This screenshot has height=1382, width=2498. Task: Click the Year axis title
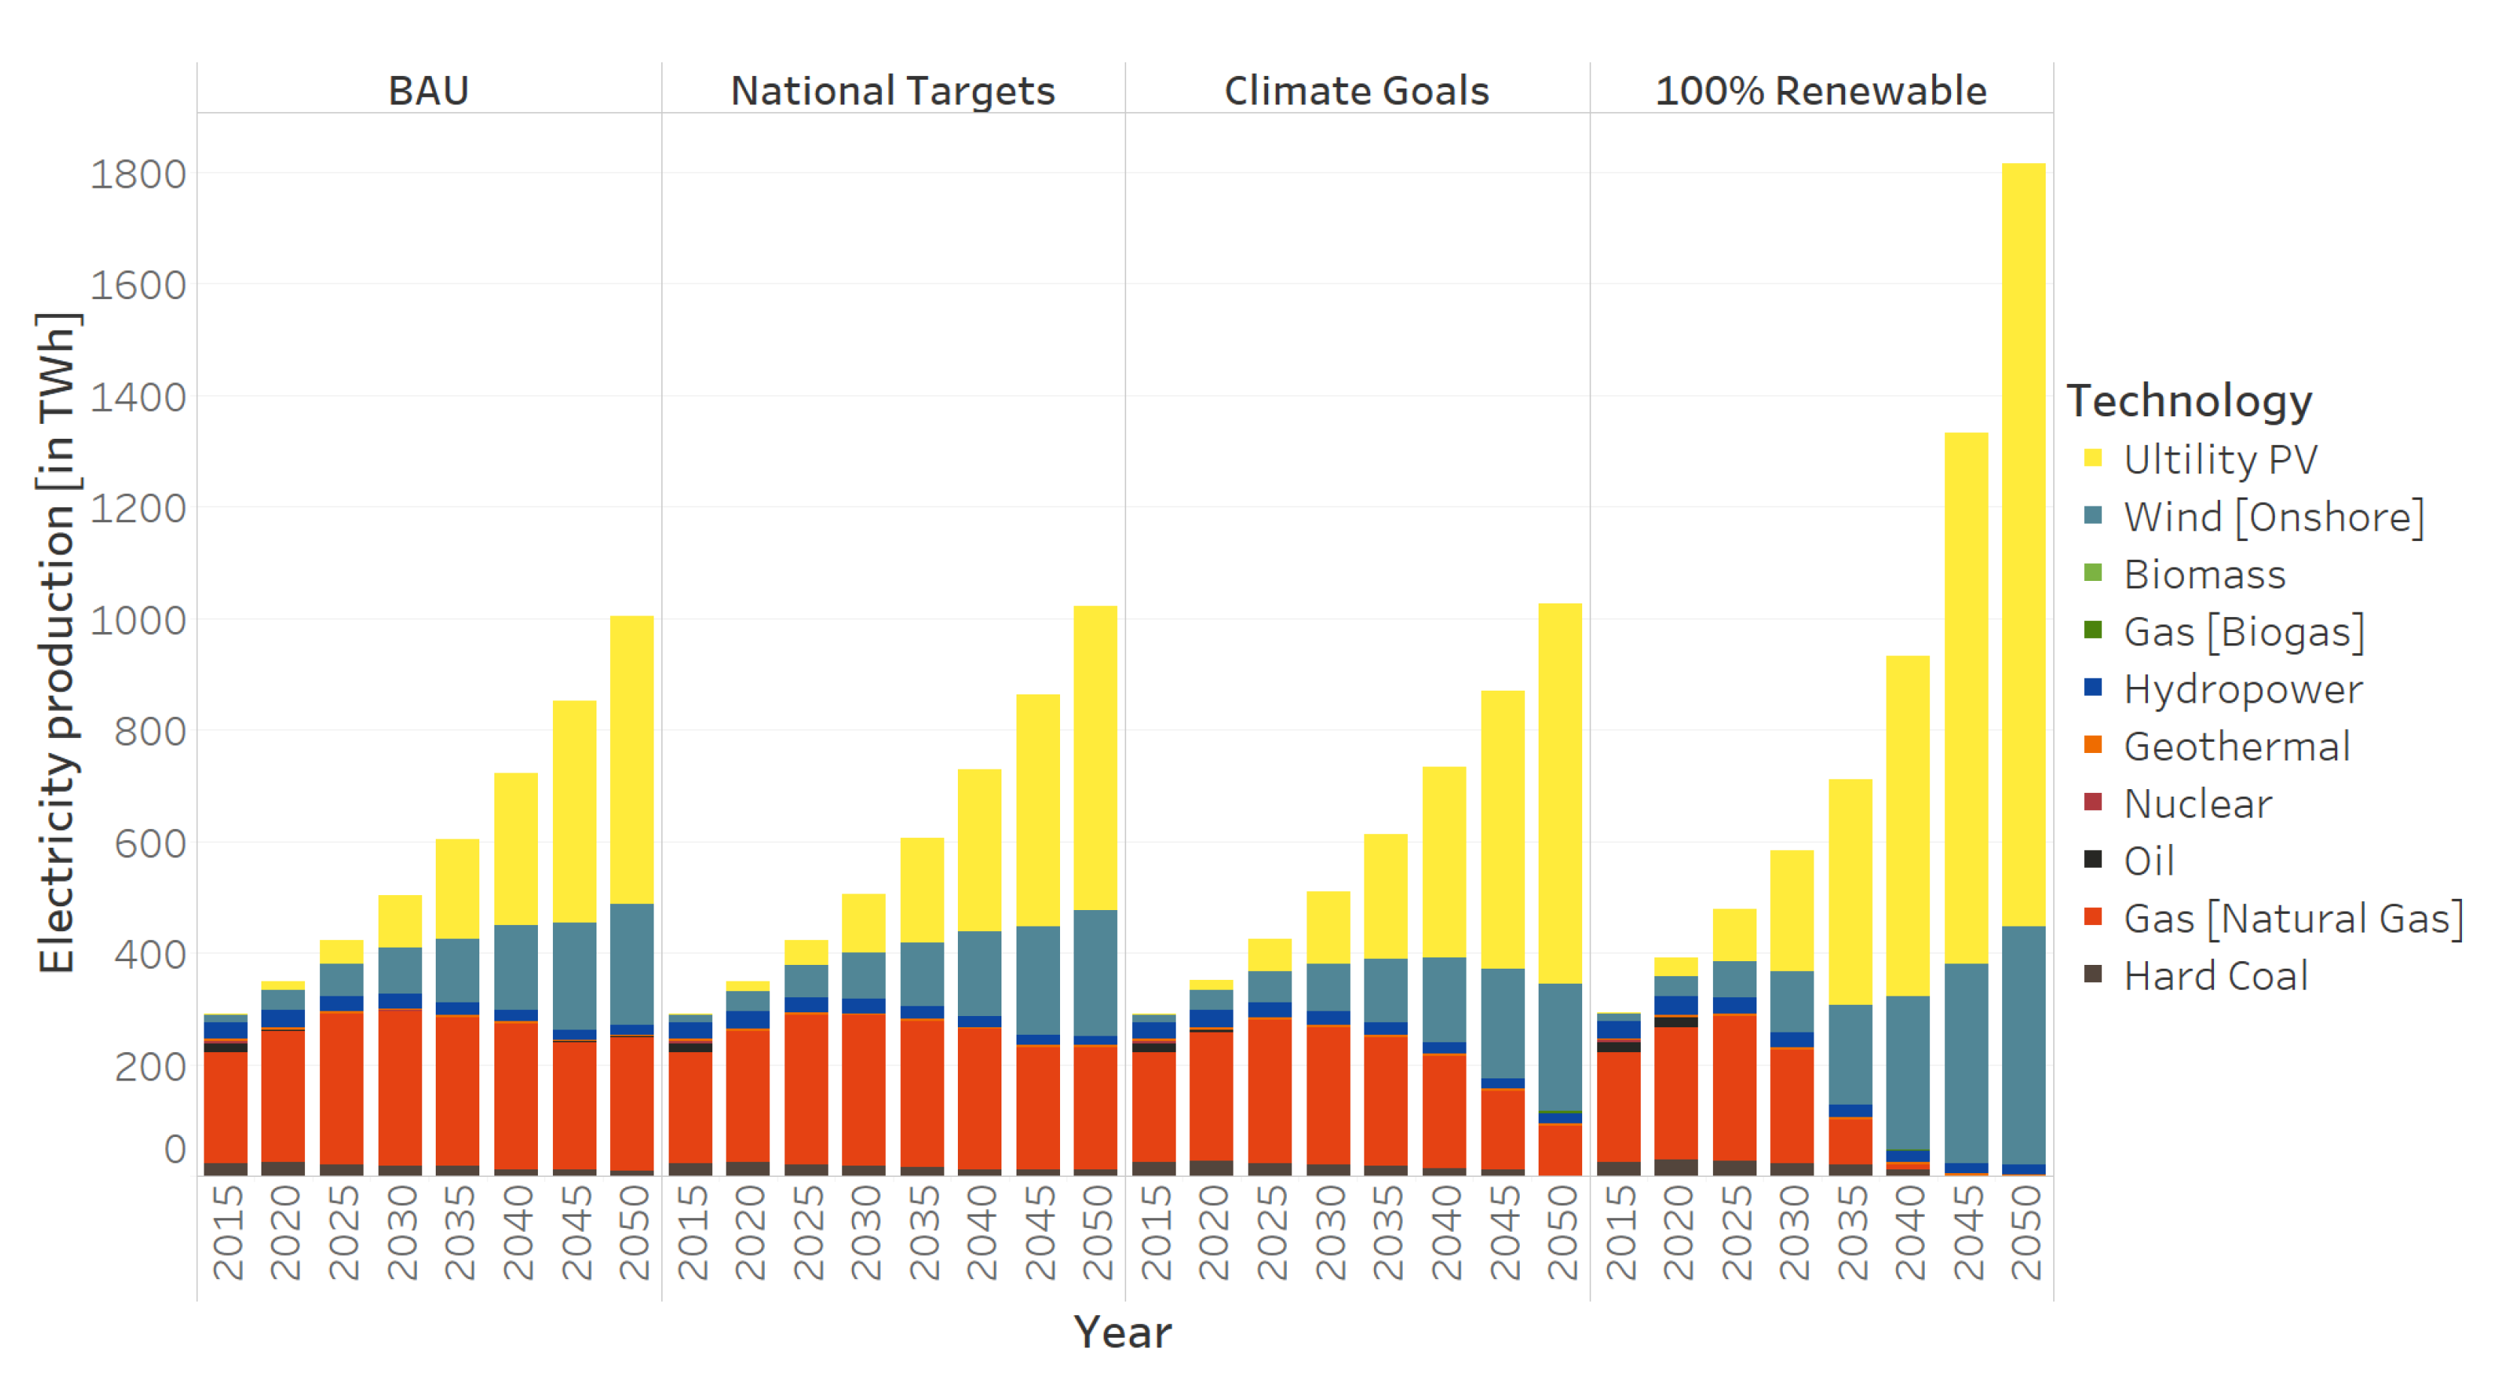(1122, 1332)
